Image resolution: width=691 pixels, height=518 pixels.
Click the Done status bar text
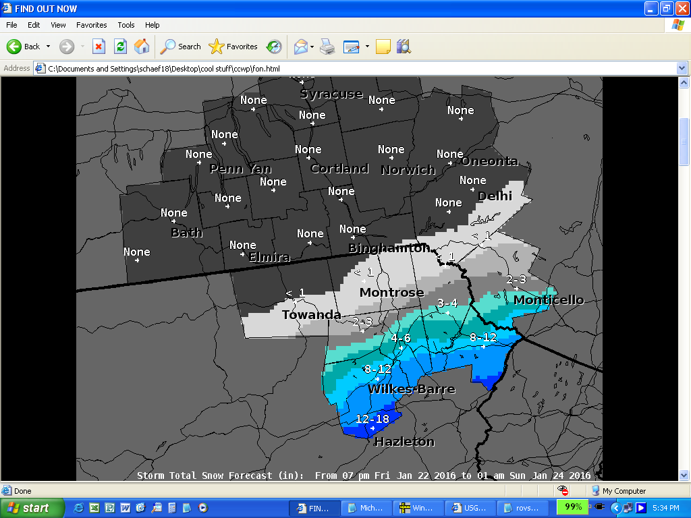[22, 491]
